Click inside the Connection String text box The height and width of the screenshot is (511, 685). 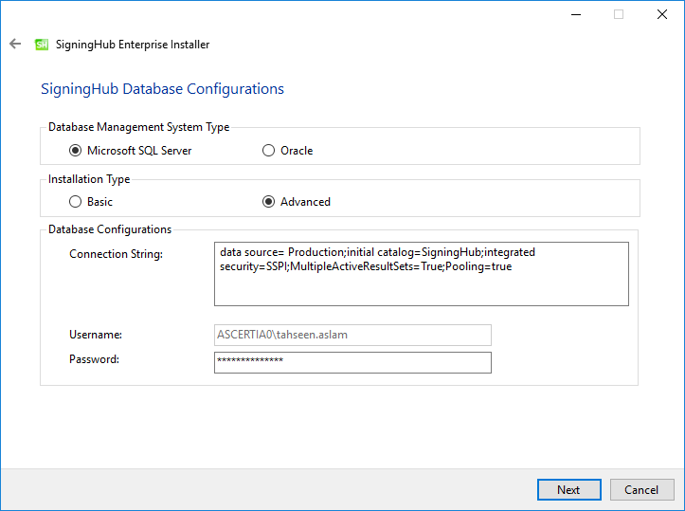421,274
